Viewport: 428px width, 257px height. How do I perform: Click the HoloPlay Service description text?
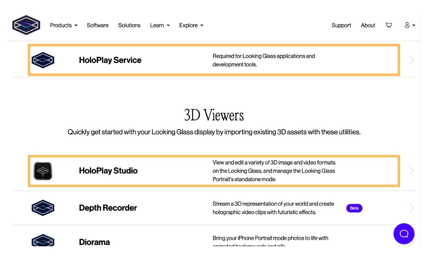(x=264, y=60)
